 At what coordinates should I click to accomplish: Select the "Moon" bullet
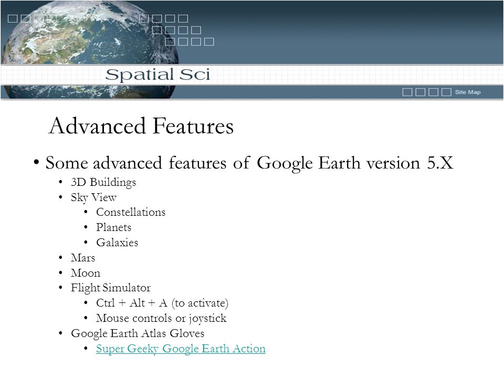pyautogui.click(x=86, y=273)
